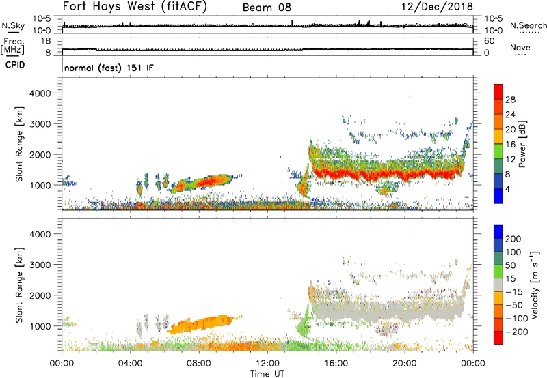The height and width of the screenshot is (378, 547).
Task: Pick the blue top segment of Velocity color bar
Action: point(498,232)
